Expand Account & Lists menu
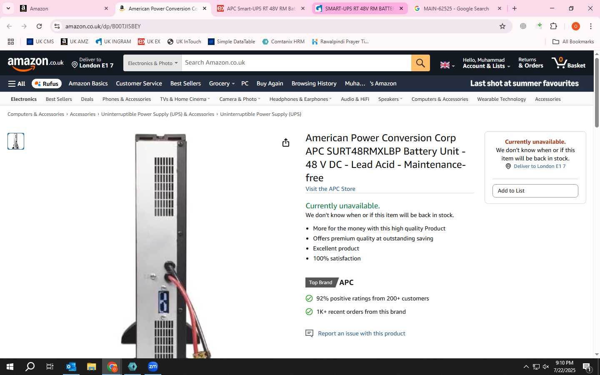Viewport: 600px width, 375px height. [486, 63]
